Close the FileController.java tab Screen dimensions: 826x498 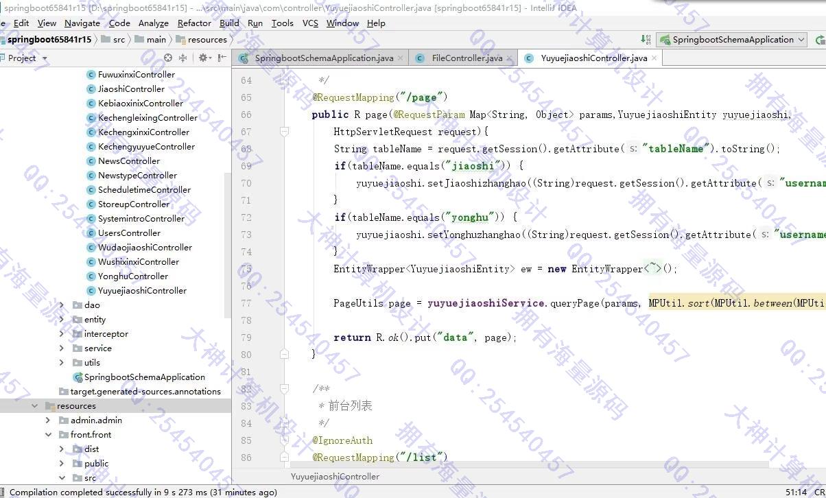510,58
